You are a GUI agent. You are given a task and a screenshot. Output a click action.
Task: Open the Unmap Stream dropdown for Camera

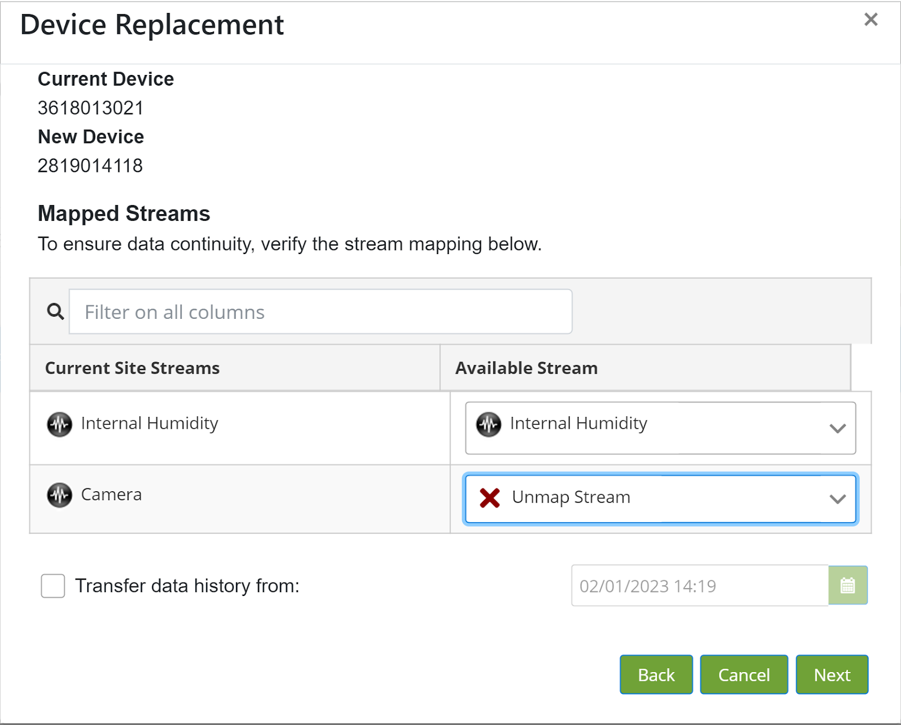point(660,499)
